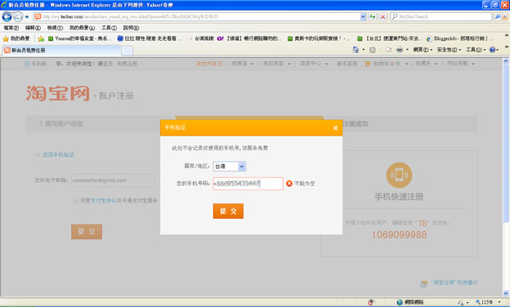Open the 卖家中心 dropdown
Viewport: 510px width, 307px height.
[x=314, y=64]
